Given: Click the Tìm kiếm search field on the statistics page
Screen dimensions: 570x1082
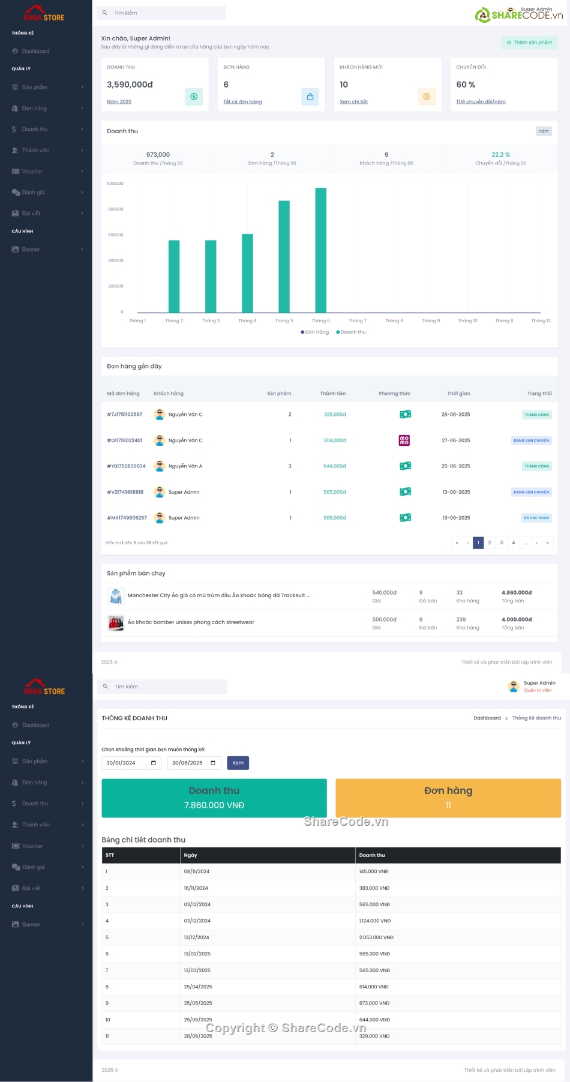Looking at the screenshot, I should [162, 687].
